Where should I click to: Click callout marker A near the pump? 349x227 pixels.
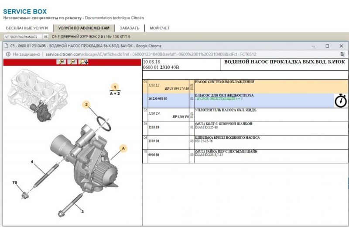coord(123,149)
